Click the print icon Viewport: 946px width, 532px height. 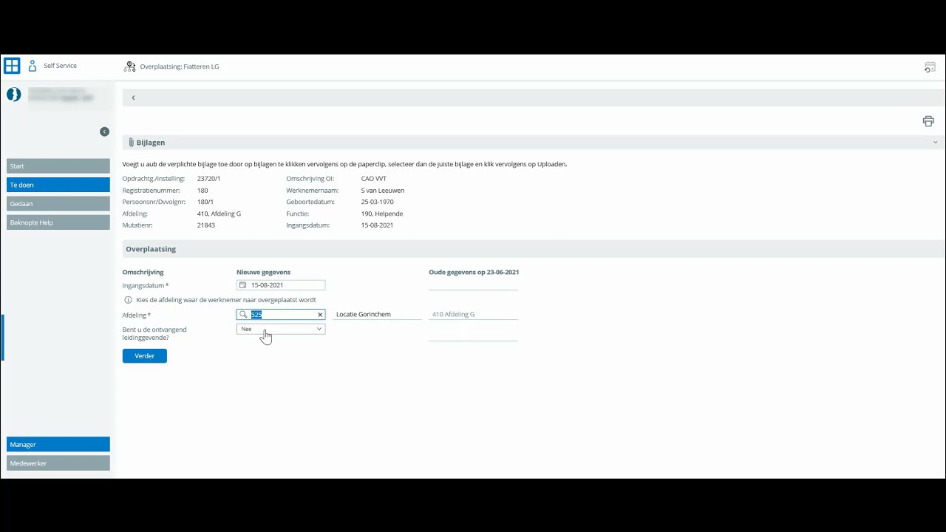(928, 121)
